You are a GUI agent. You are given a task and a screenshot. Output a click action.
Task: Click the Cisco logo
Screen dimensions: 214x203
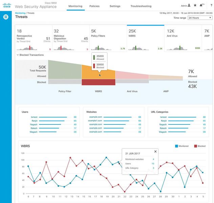click(7, 5)
